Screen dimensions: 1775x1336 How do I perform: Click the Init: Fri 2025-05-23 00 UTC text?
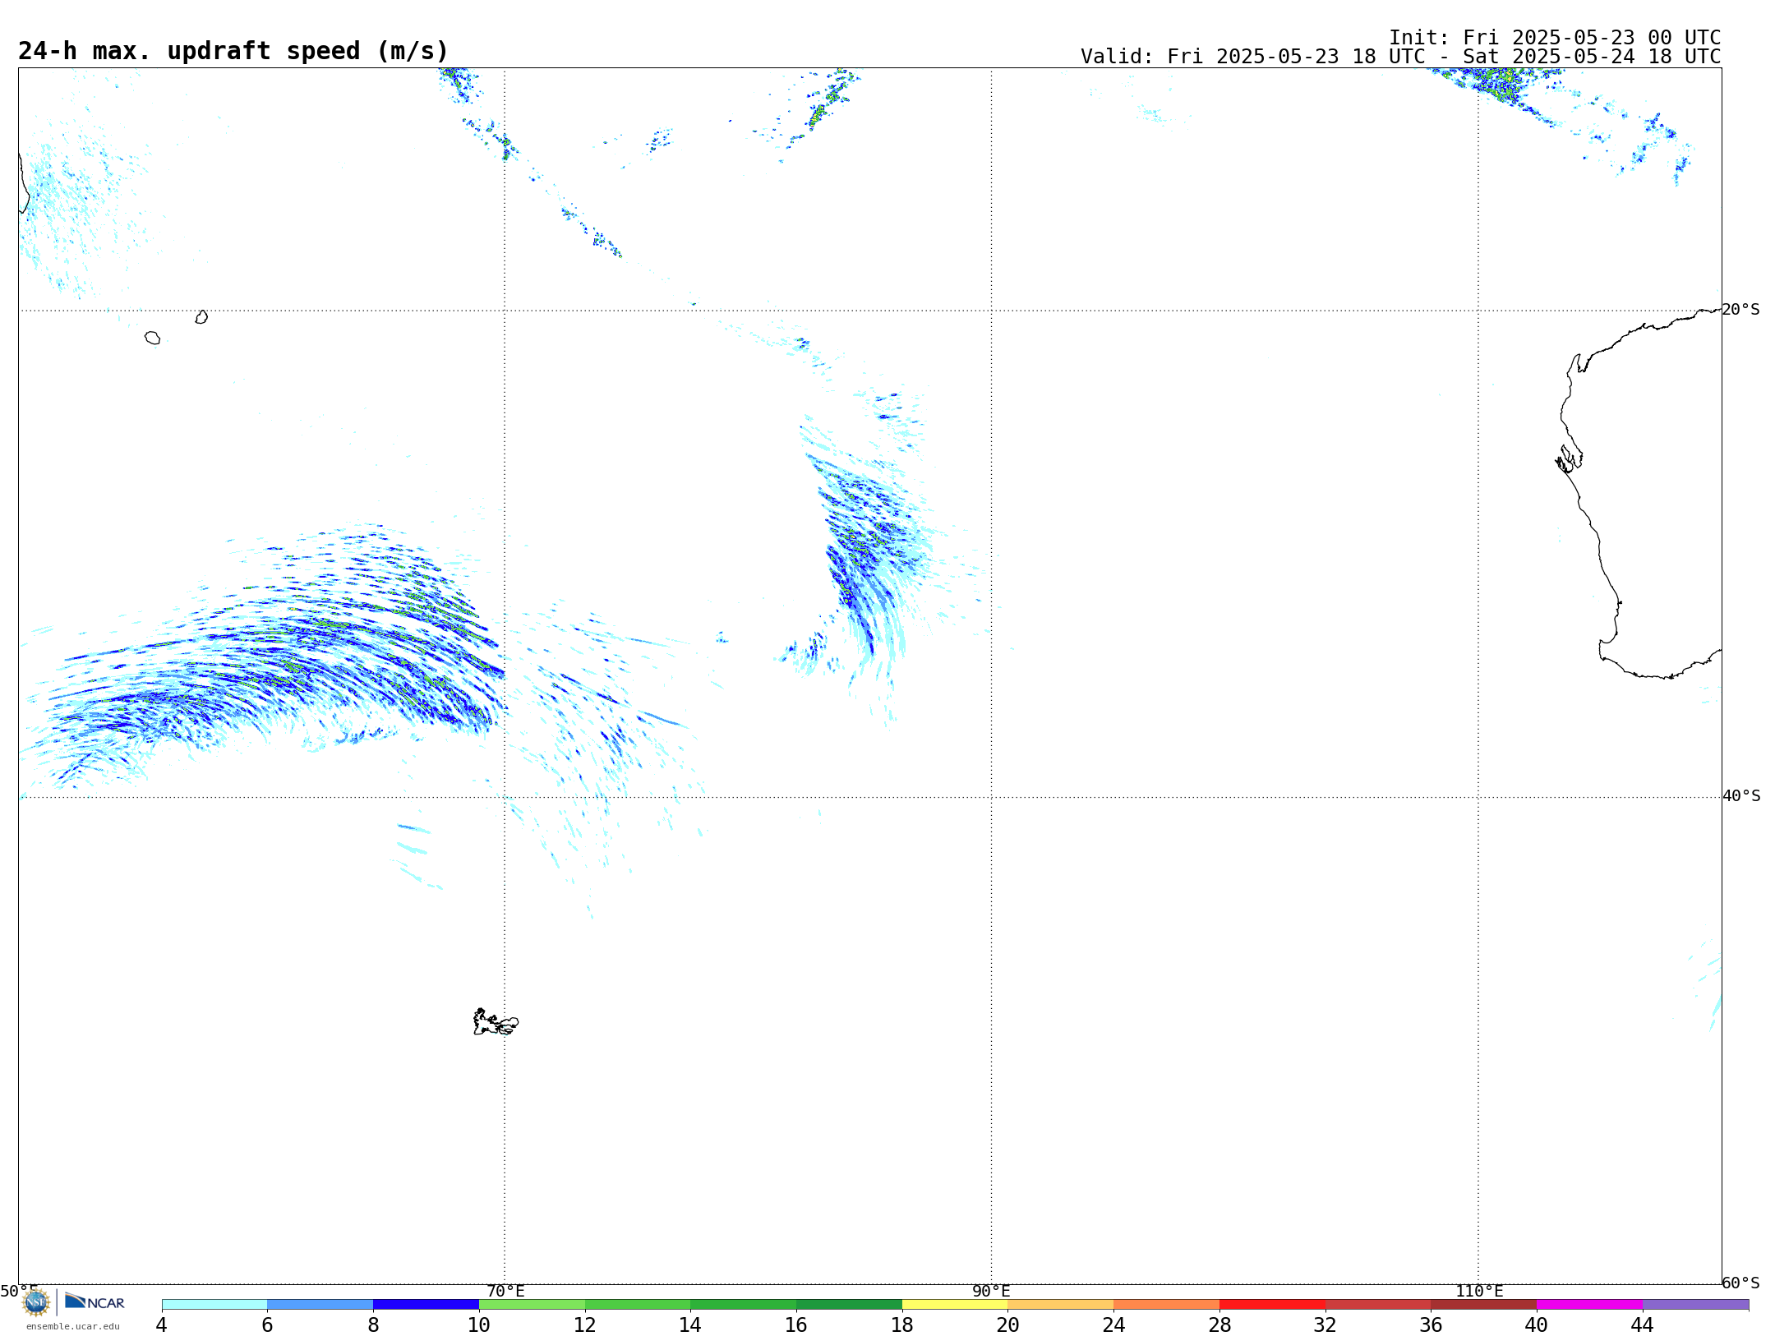coord(1555,38)
